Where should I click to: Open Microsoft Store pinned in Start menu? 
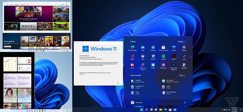pos(163,48)
